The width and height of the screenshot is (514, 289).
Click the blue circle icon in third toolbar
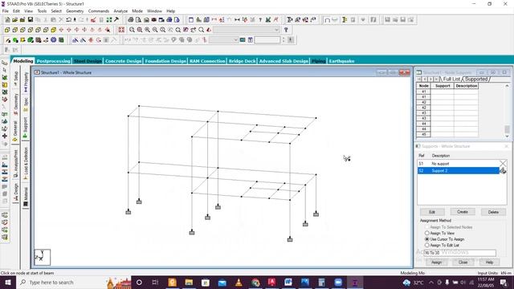click(x=54, y=40)
